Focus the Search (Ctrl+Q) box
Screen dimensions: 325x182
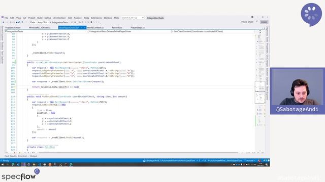point(133,18)
